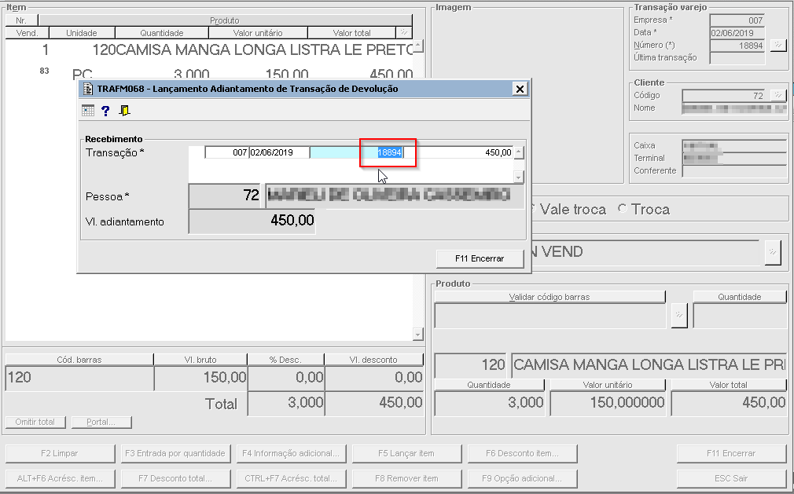Click CAMISA MANGA LONGA item row in list

[x=209, y=50]
